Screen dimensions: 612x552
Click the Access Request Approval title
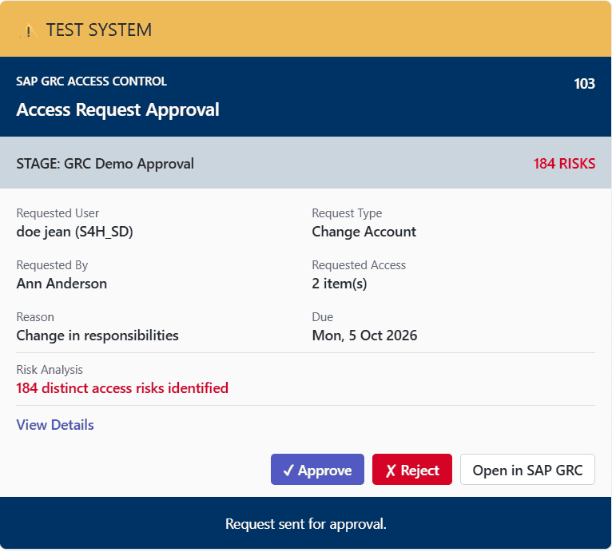117,109
